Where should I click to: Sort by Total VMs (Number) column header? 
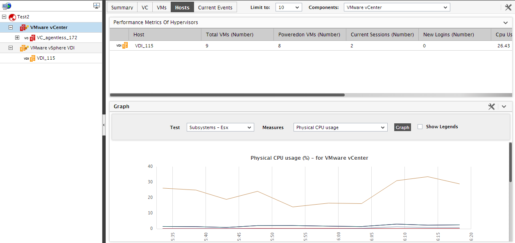tap(237, 35)
